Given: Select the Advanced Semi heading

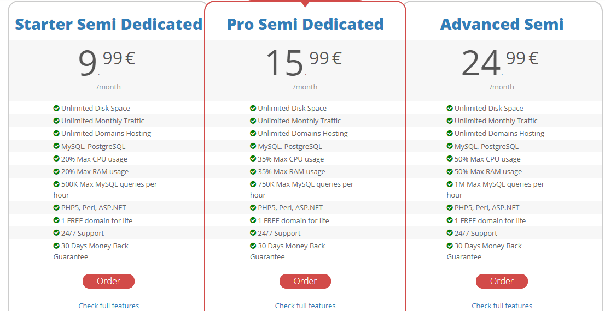Looking at the screenshot, I should 502,24.
